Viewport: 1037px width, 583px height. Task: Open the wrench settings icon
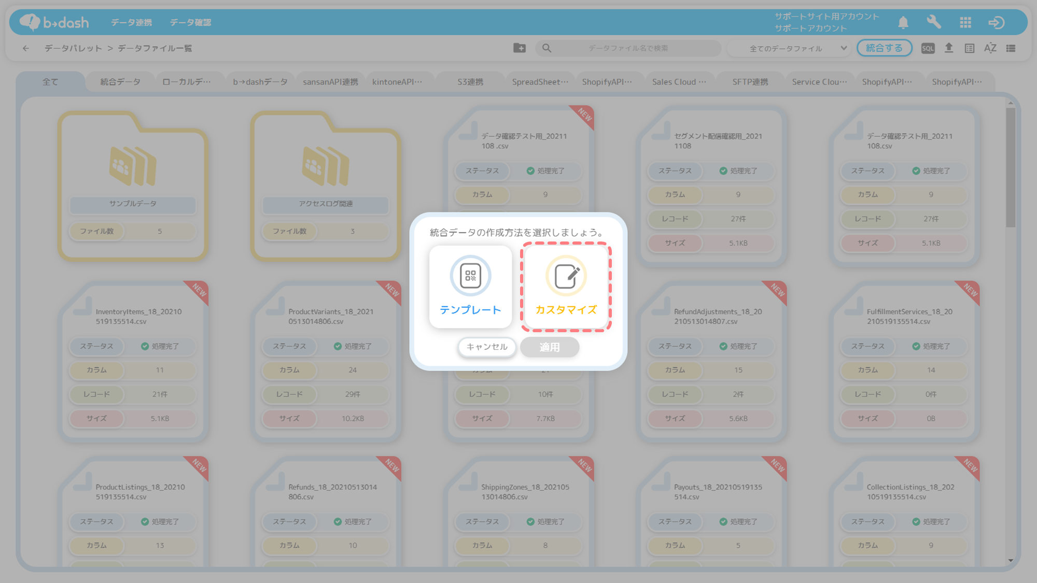point(934,22)
